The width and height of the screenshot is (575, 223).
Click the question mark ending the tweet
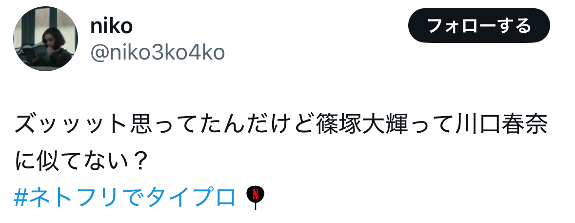(139, 161)
